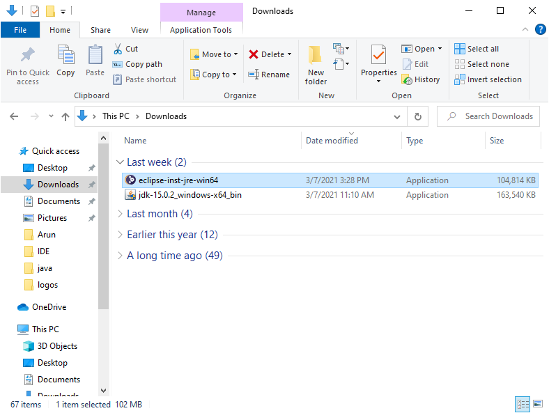Go Up one folder level arrow
This screenshot has height=413, width=549.
click(65, 116)
